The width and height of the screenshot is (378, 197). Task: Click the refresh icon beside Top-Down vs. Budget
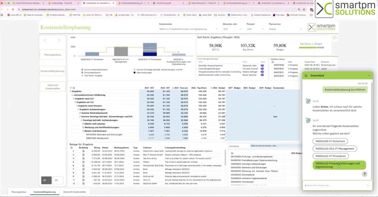[334, 38]
